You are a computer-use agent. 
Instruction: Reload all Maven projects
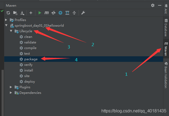tap(8, 13)
